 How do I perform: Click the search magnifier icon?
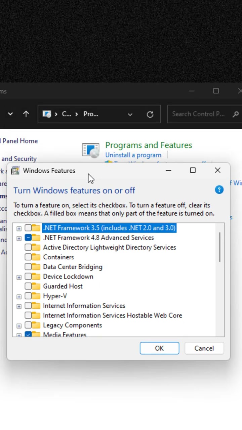click(236, 114)
